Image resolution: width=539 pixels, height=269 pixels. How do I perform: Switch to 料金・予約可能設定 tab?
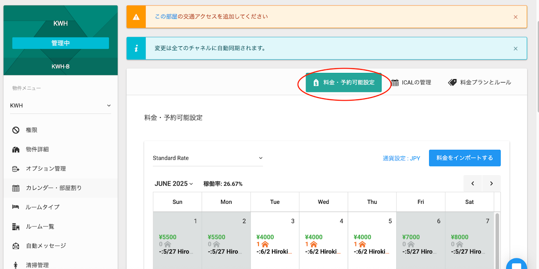coord(344,83)
